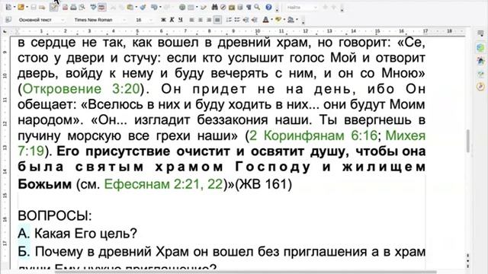Toggle Bold (Ж) formatting

(163, 20)
